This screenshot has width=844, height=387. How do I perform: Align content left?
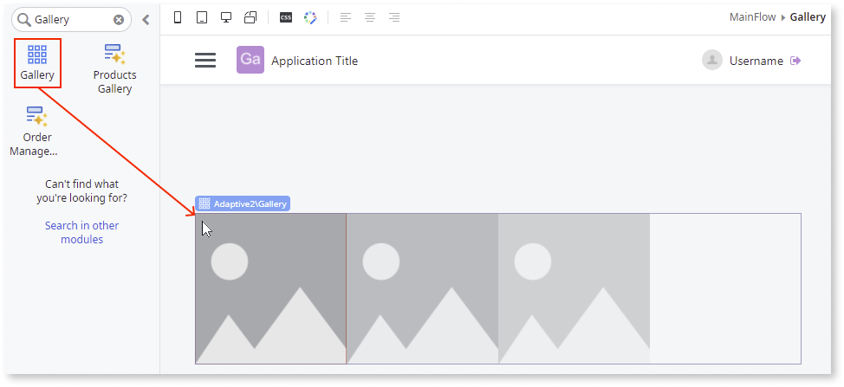[346, 18]
